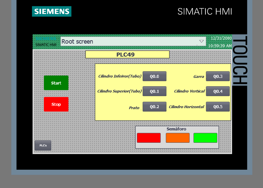This screenshot has height=188, width=263.
Task: Click the Cilindro Horizontal label
Action: click(x=187, y=107)
